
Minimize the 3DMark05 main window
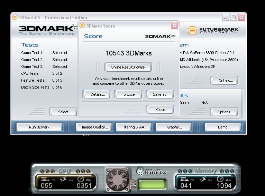(x=226, y=17)
